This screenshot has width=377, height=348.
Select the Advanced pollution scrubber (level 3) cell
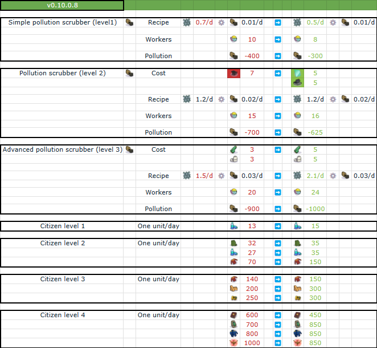pos(62,149)
